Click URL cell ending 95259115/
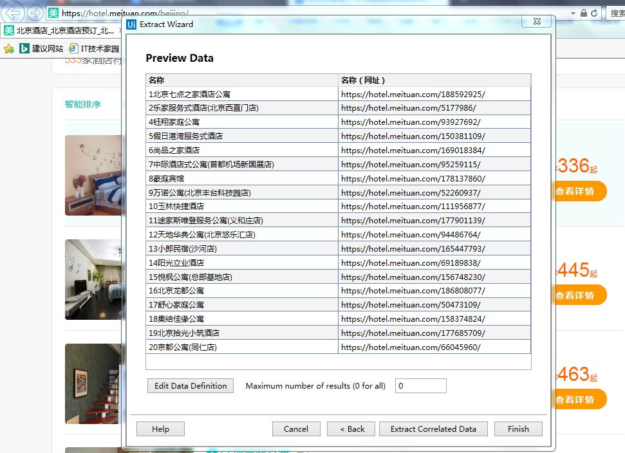This screenshot has height=453, width=625. [434, 164]
